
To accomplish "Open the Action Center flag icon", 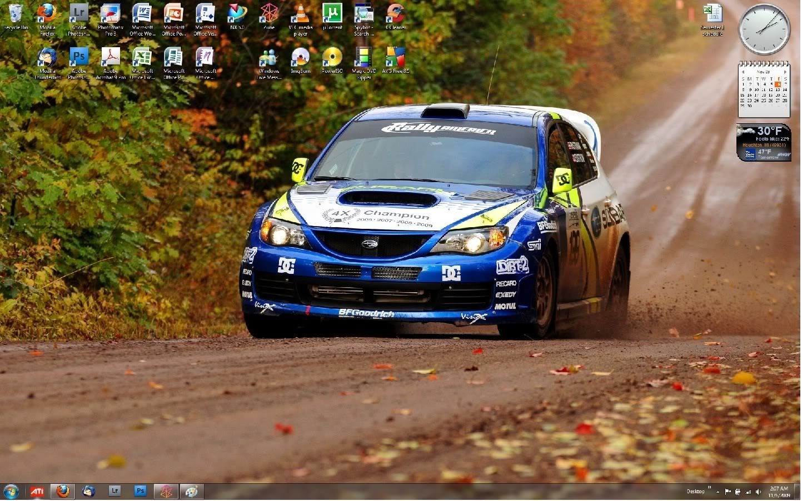I will (728, 492).
